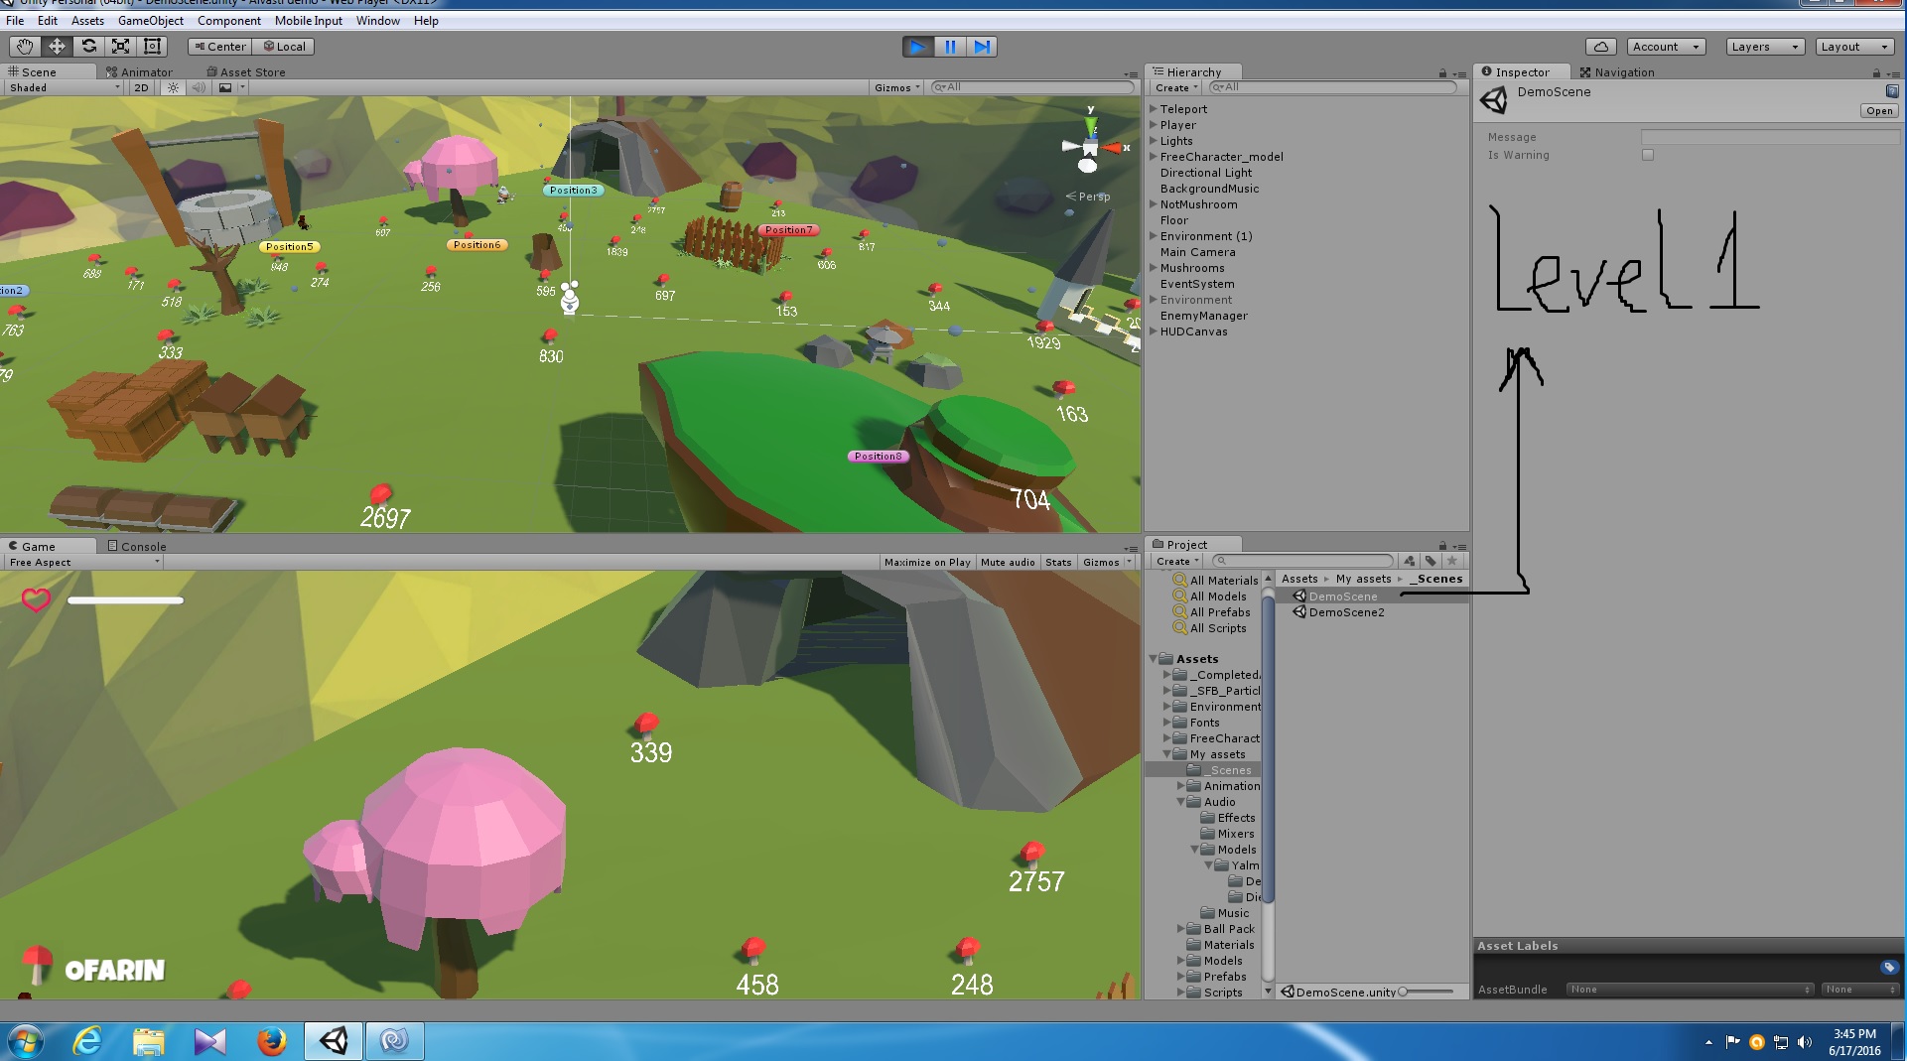The height and width of the screenshot is (1061, 1907).
Task: Click the Play button
Action: [x=918, y=47]
